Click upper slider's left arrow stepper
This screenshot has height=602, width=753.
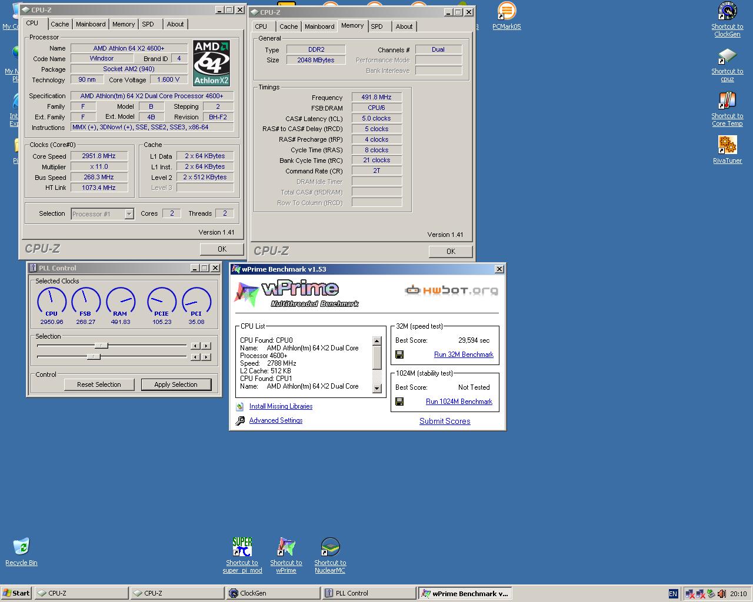pyautogui.click(x=195, y=346)
